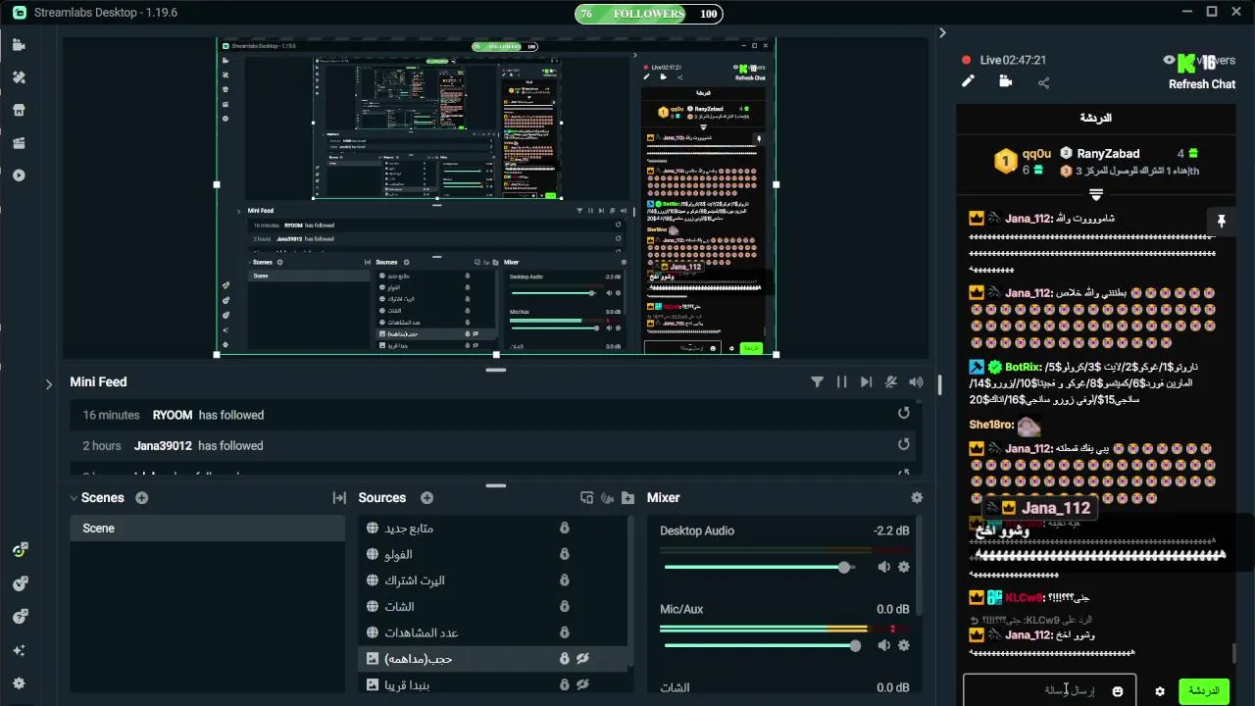
Task: Open Desktop Audio settings gear
Action: pyautogui.click(x=904, y=567)
